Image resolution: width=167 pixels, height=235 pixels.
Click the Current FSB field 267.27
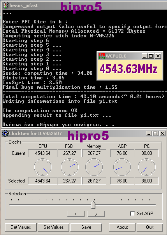(70, 153)
